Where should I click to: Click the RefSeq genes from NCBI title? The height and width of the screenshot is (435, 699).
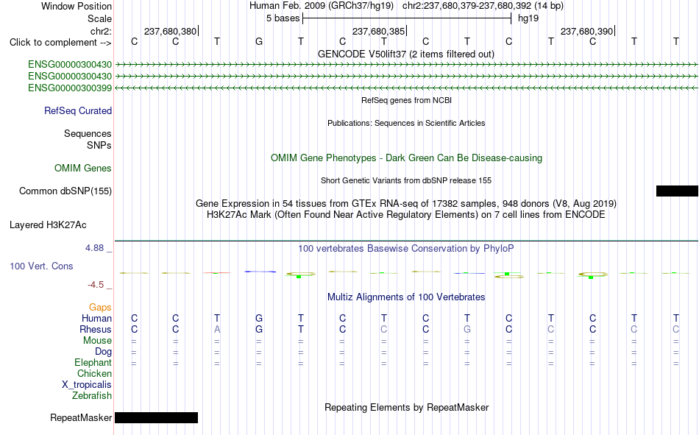(406, 100)
